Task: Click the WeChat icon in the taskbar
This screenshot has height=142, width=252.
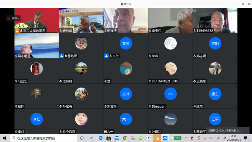Action: (x=157, y=138)
